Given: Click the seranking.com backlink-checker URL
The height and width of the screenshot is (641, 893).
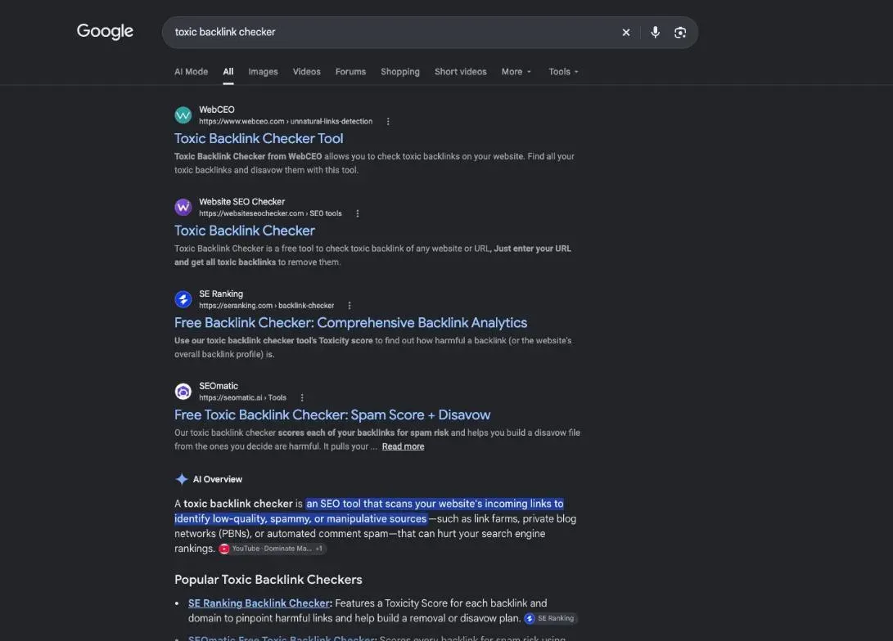Looking at the screenshot, I should pyautogui.click(x=267, y=306).
